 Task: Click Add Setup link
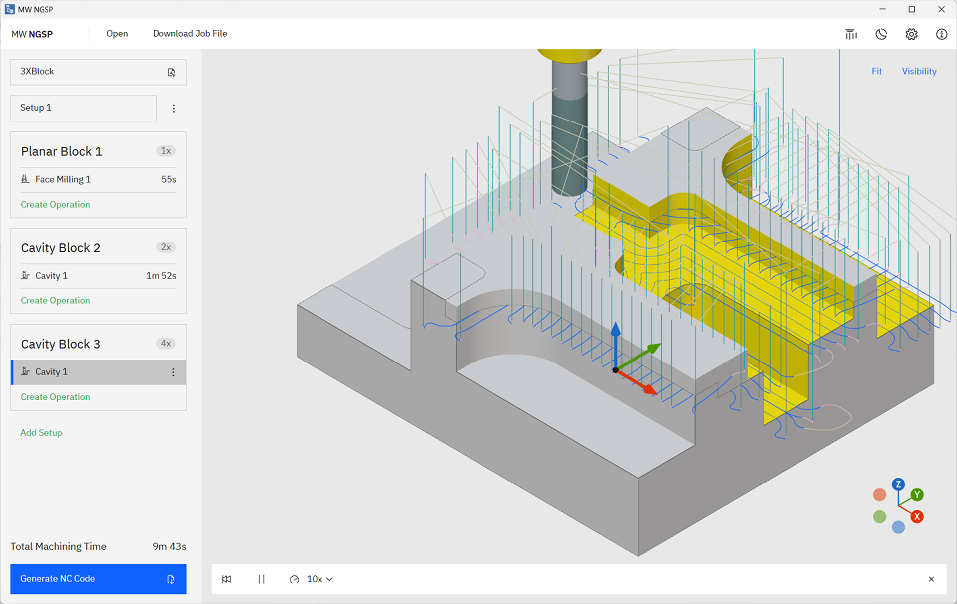pyautogui.click(x=41, y=433)
